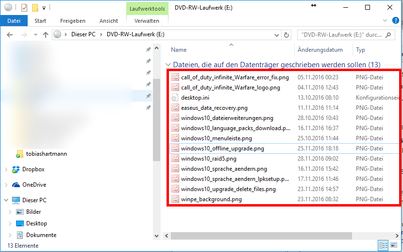Select the desktop.ini file
This screenshot has width=403, height=252.
click(195, 98)
